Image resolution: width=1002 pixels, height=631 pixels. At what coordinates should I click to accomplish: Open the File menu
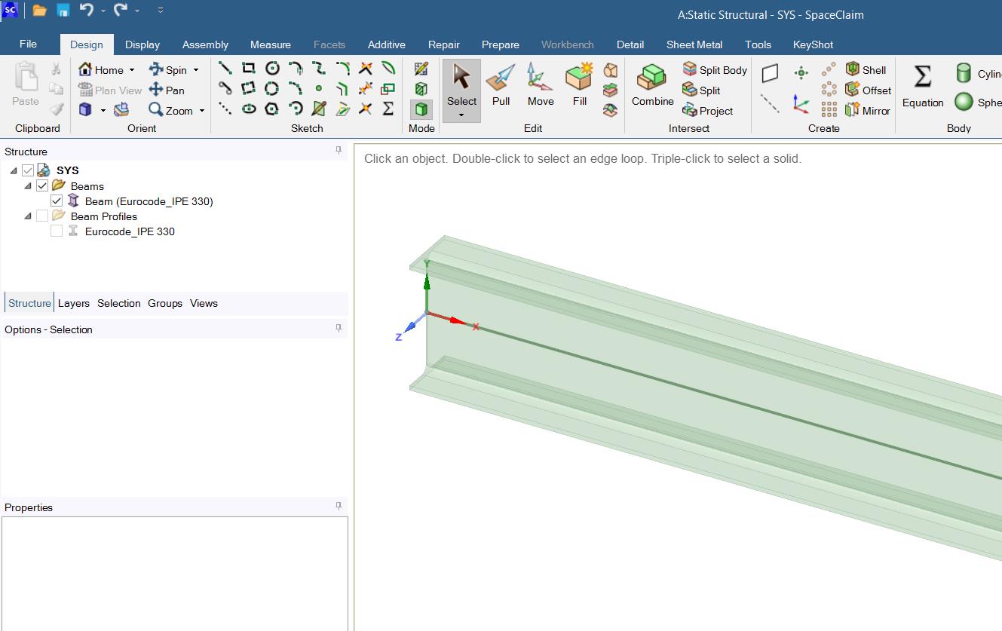pos(28,44)
